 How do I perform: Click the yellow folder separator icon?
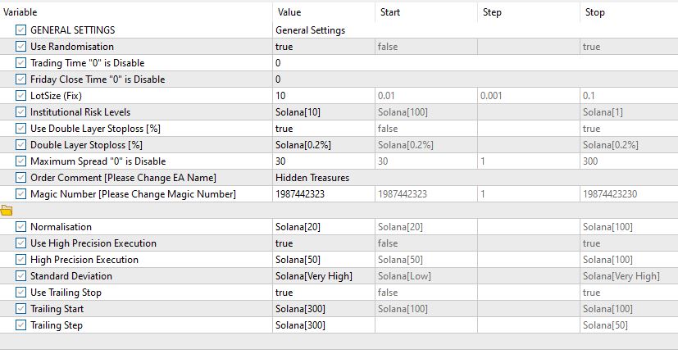[7, 211]
